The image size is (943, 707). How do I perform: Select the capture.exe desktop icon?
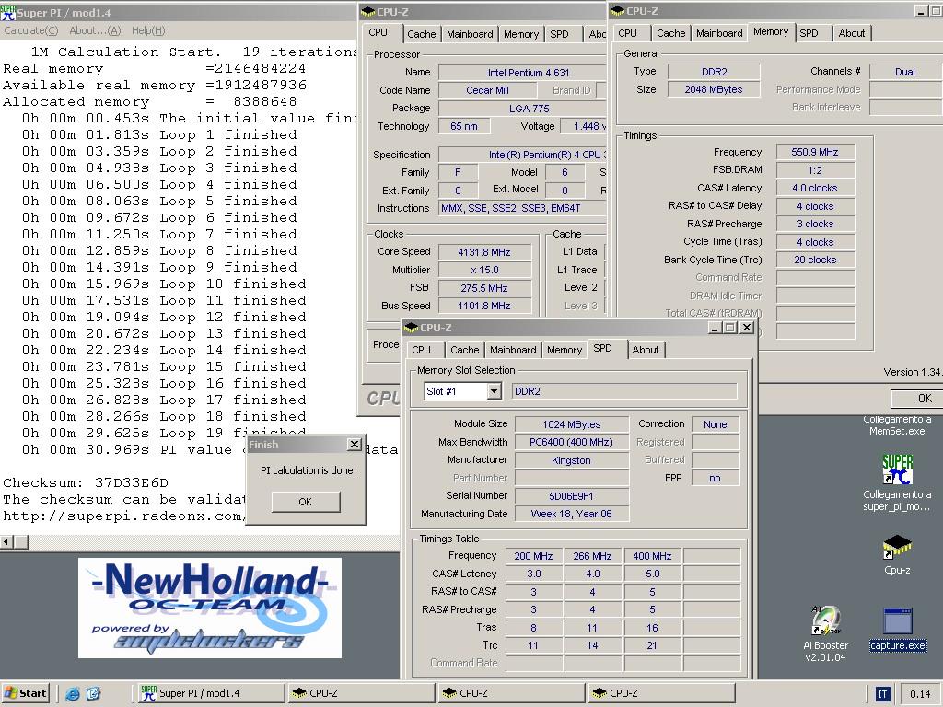tap(897, 621)
